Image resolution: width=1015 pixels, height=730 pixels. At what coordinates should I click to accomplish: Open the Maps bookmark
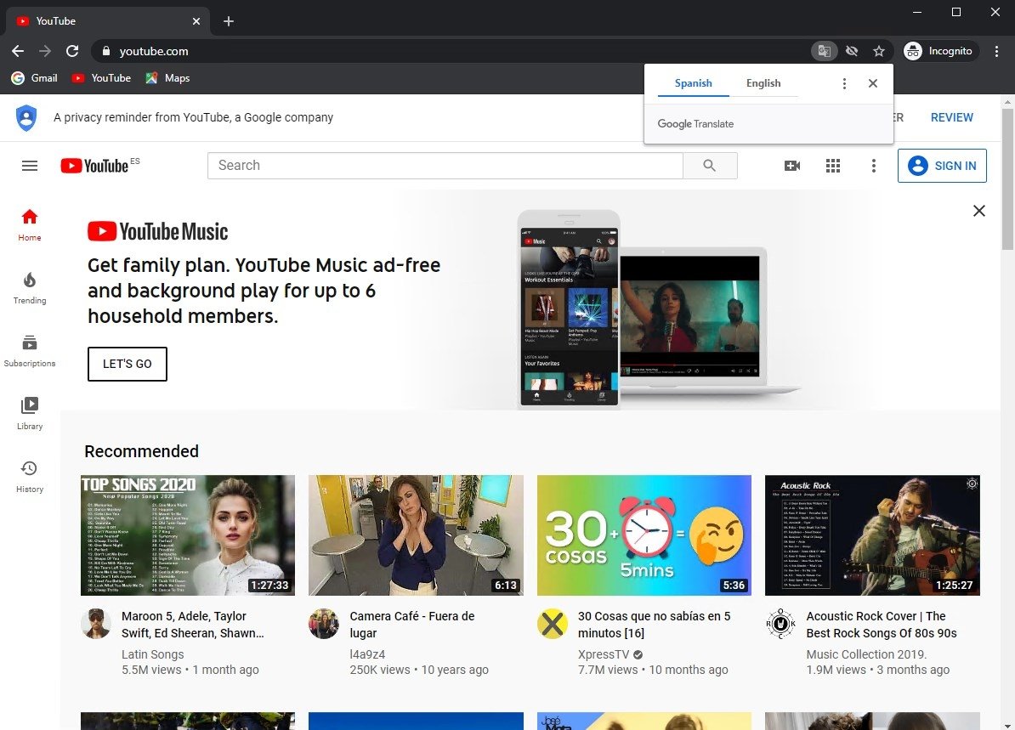click(167, 77)
